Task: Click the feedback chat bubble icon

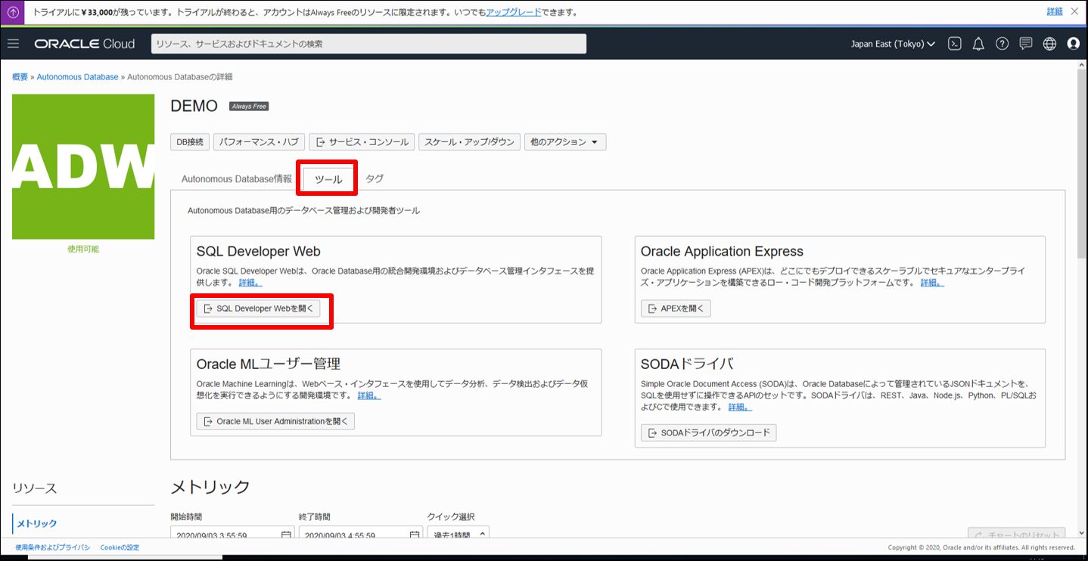Action: click(1025, 44)
